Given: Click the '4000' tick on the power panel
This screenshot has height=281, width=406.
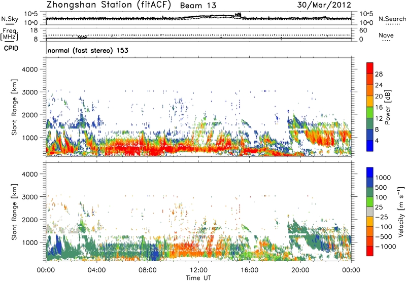Looking at the screenshot, I should 29,69.
